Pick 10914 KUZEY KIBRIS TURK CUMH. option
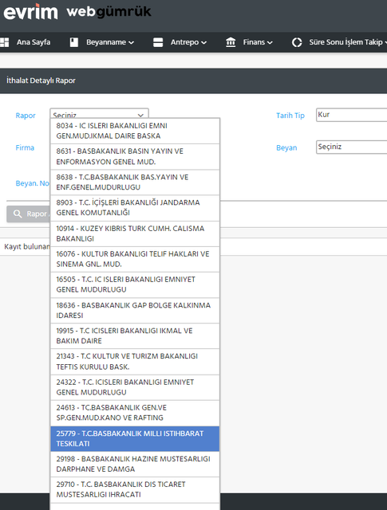387x510 pixels. tap(135, 233)
